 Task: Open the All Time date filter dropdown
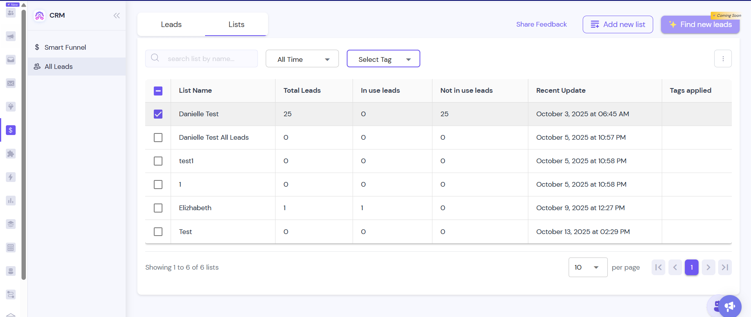302,59
